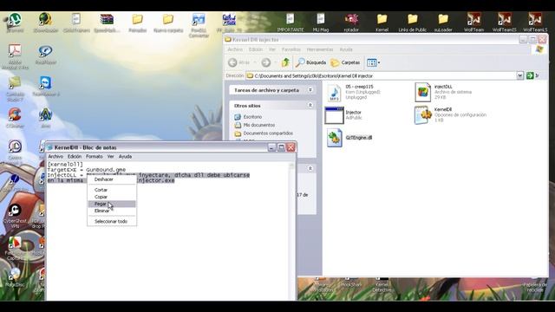This screenshot has height=312, width=555.
Task: Select the 05 - creep115 MP3 file
Action: [x=353, y=93]
